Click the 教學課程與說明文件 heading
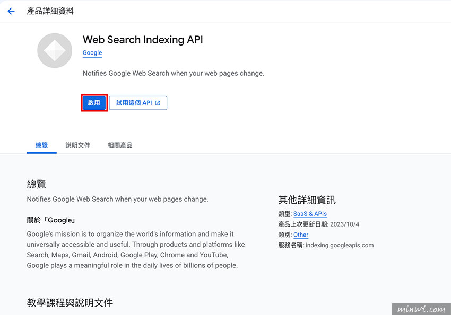The image size is (451, 315). pos(70,302)
